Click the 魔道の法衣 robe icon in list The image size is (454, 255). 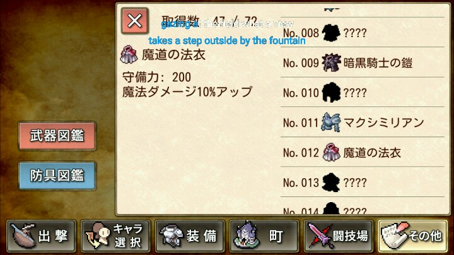[331, 152]
